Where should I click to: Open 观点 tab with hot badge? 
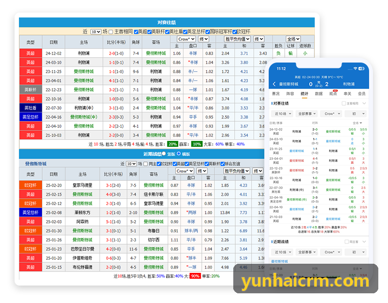(333, 94)
